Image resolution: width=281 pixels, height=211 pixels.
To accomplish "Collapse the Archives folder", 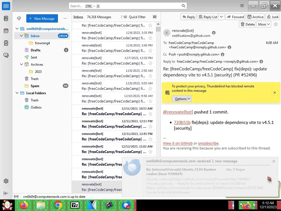I will (21, 64).
